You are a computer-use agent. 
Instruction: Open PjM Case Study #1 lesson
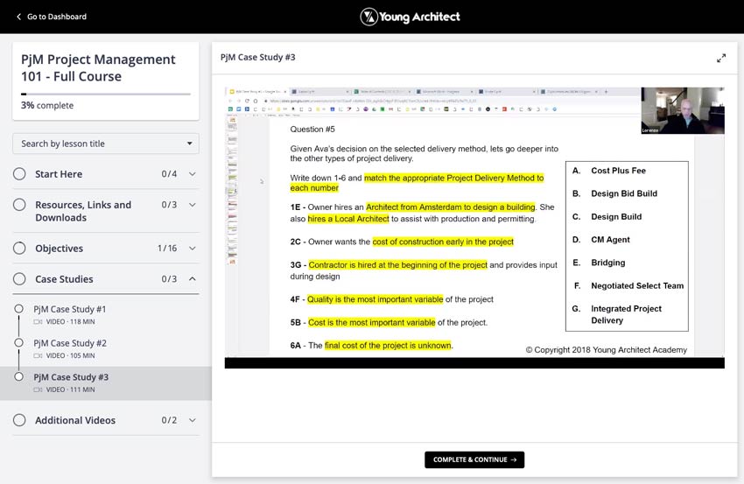pyautogui.click(x=70, y=310)
